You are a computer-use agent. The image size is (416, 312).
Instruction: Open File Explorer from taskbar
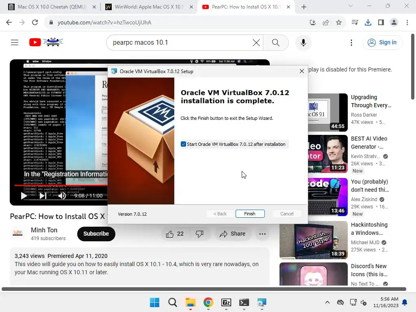191,302
